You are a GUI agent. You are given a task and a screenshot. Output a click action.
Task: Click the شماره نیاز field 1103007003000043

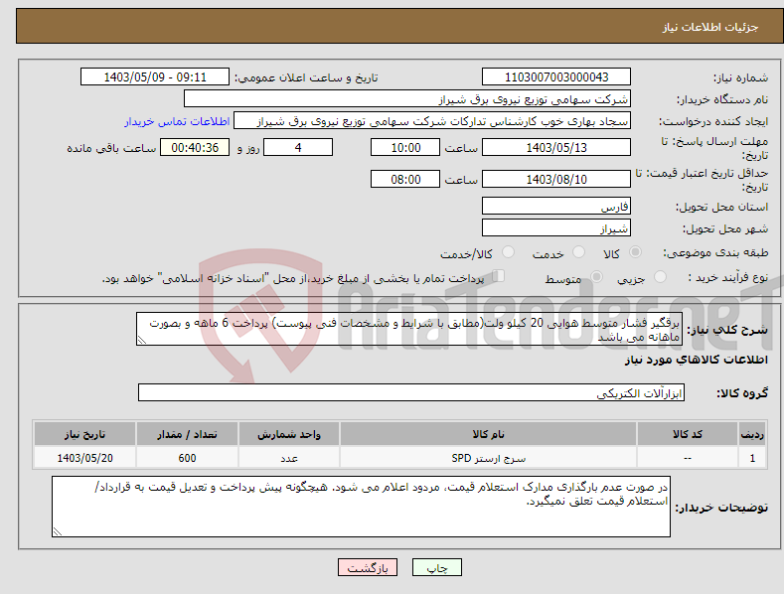[x=556, y=77]
